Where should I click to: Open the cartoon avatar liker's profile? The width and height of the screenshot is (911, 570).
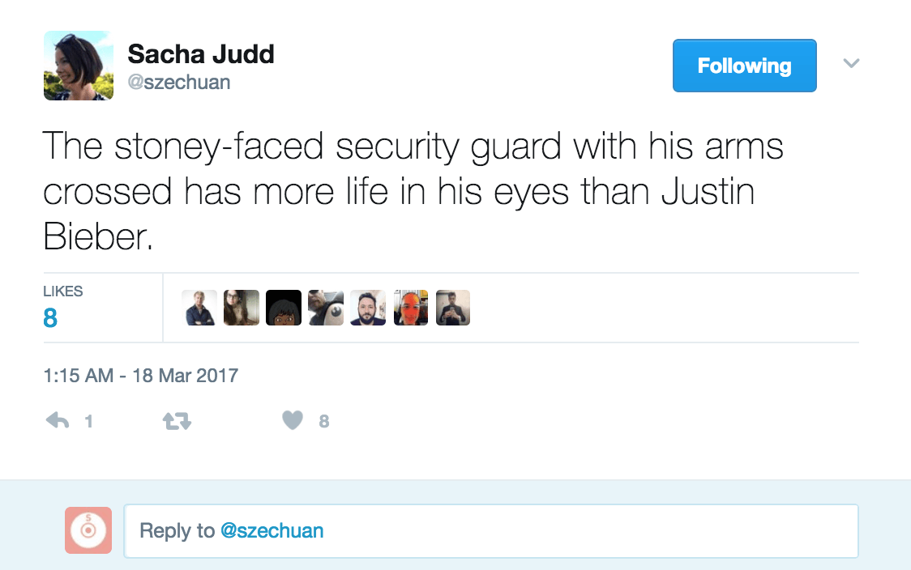[284, 308]
